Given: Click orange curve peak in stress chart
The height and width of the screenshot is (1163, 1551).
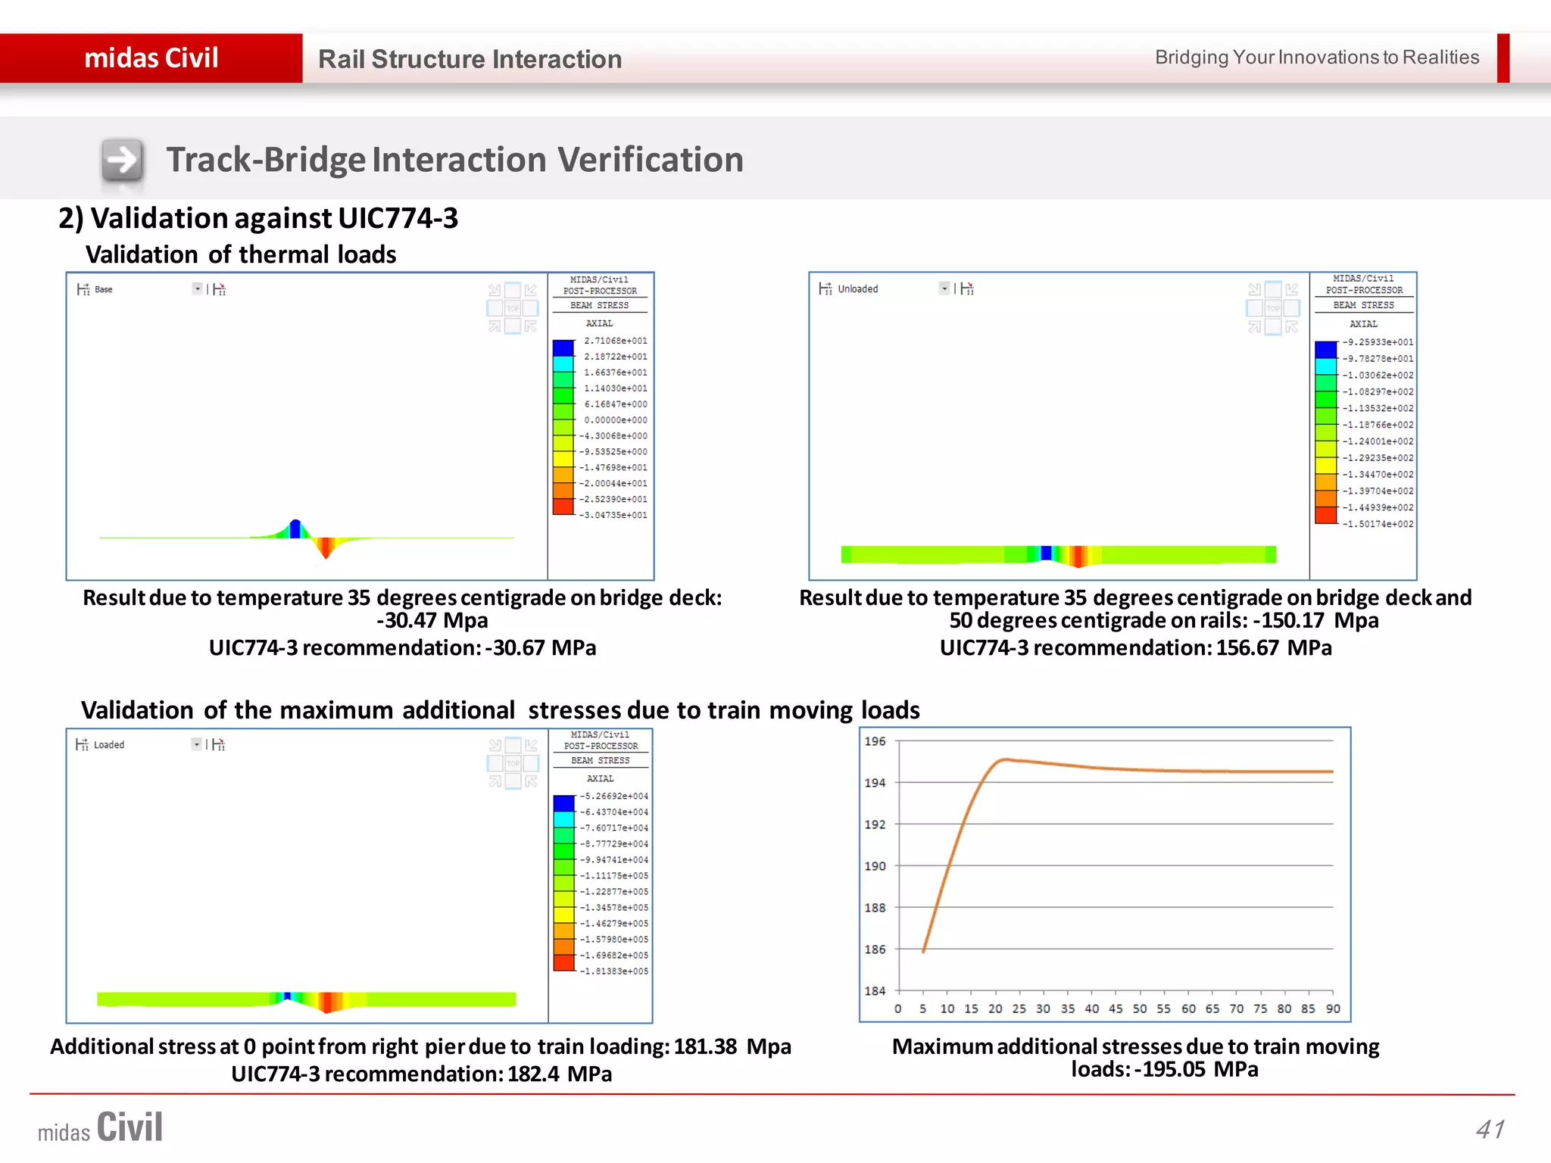Looking at the screenshot, I should pyautogui.click(x=1004, y=759).
